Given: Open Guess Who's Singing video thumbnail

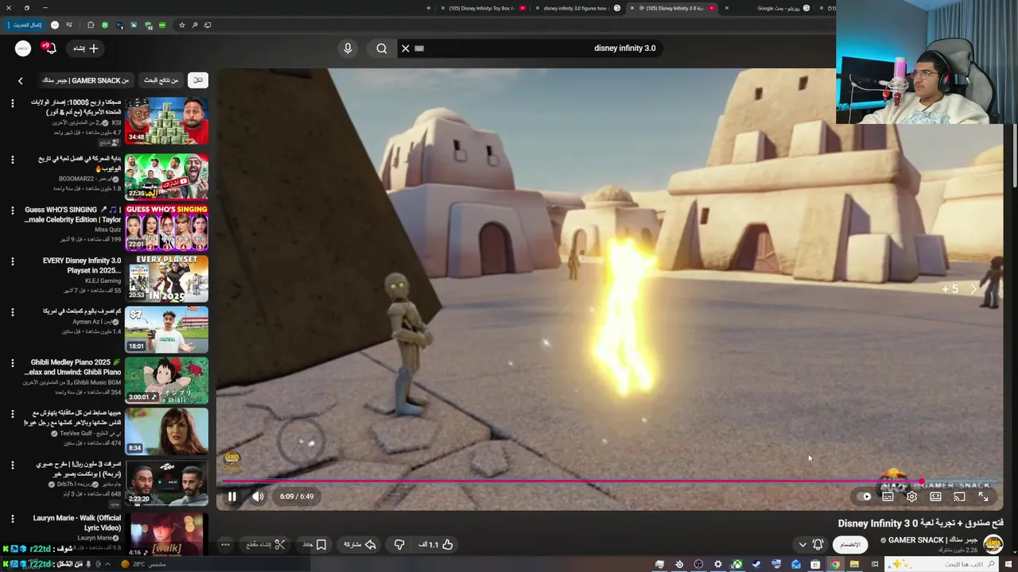Looking at the screenshot, I should pyautogui.click(x=166, y=227).
